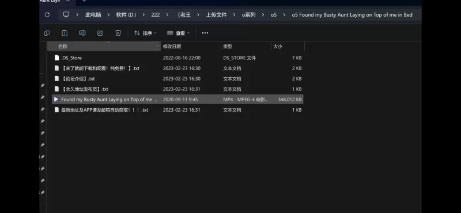The height and width of the screenshot is (213, 461).
Task: Click the Copy toolbar icon
Action: click(x=47, y=33)
